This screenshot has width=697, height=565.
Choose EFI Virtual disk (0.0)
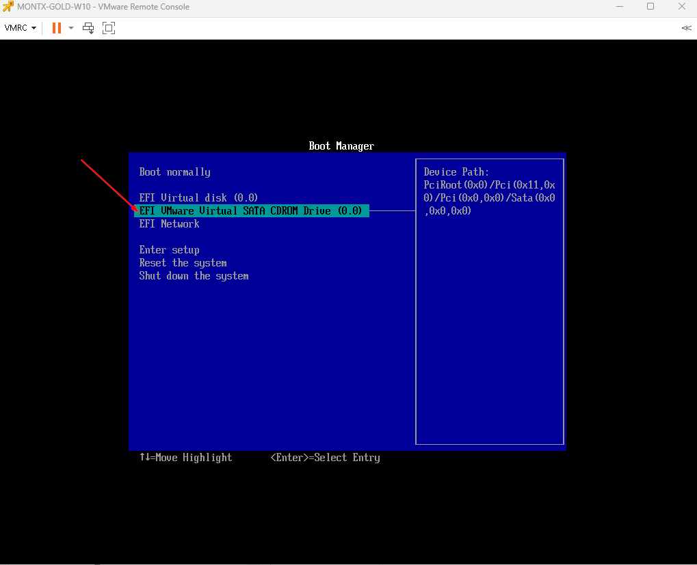pyautogui.click(x=198, y=198)
